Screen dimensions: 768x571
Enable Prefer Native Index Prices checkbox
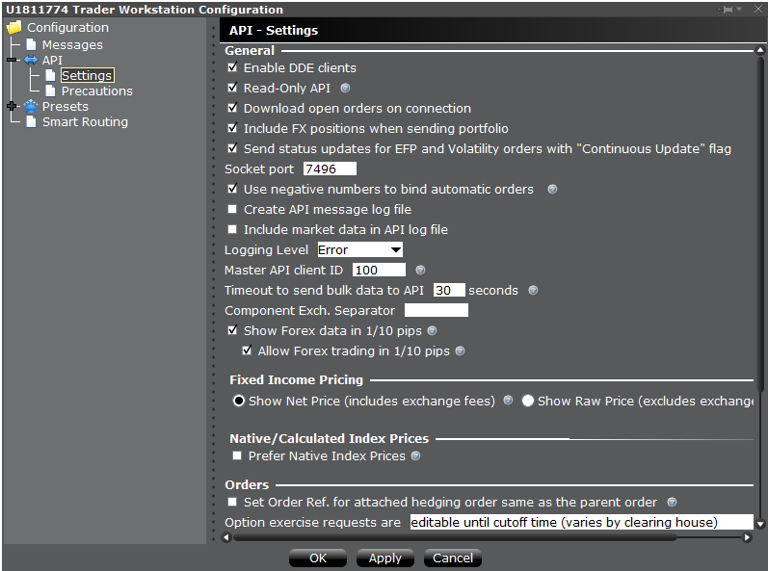[237, 456]
